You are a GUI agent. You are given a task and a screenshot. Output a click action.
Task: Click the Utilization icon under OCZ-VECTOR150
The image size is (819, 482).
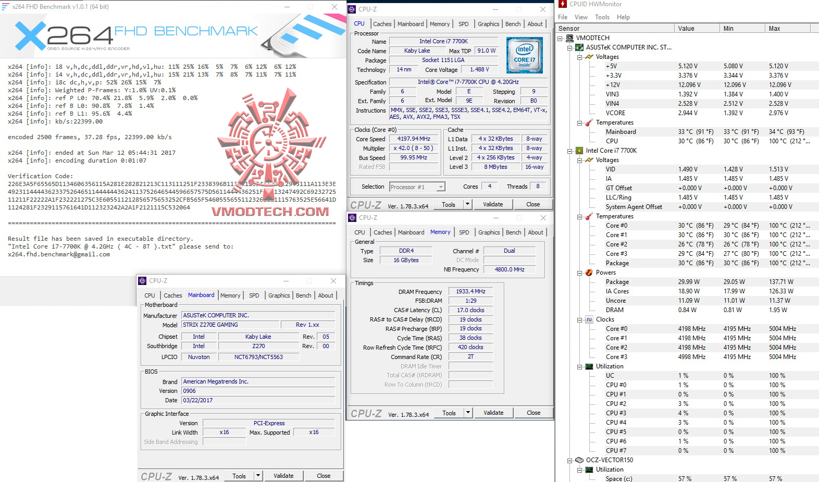[x=589, y=469]
